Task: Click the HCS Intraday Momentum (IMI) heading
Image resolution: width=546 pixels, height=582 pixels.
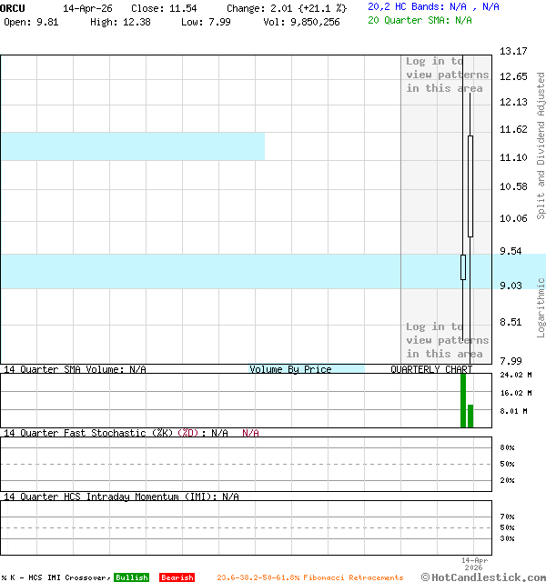Action: tap(121, 497)
